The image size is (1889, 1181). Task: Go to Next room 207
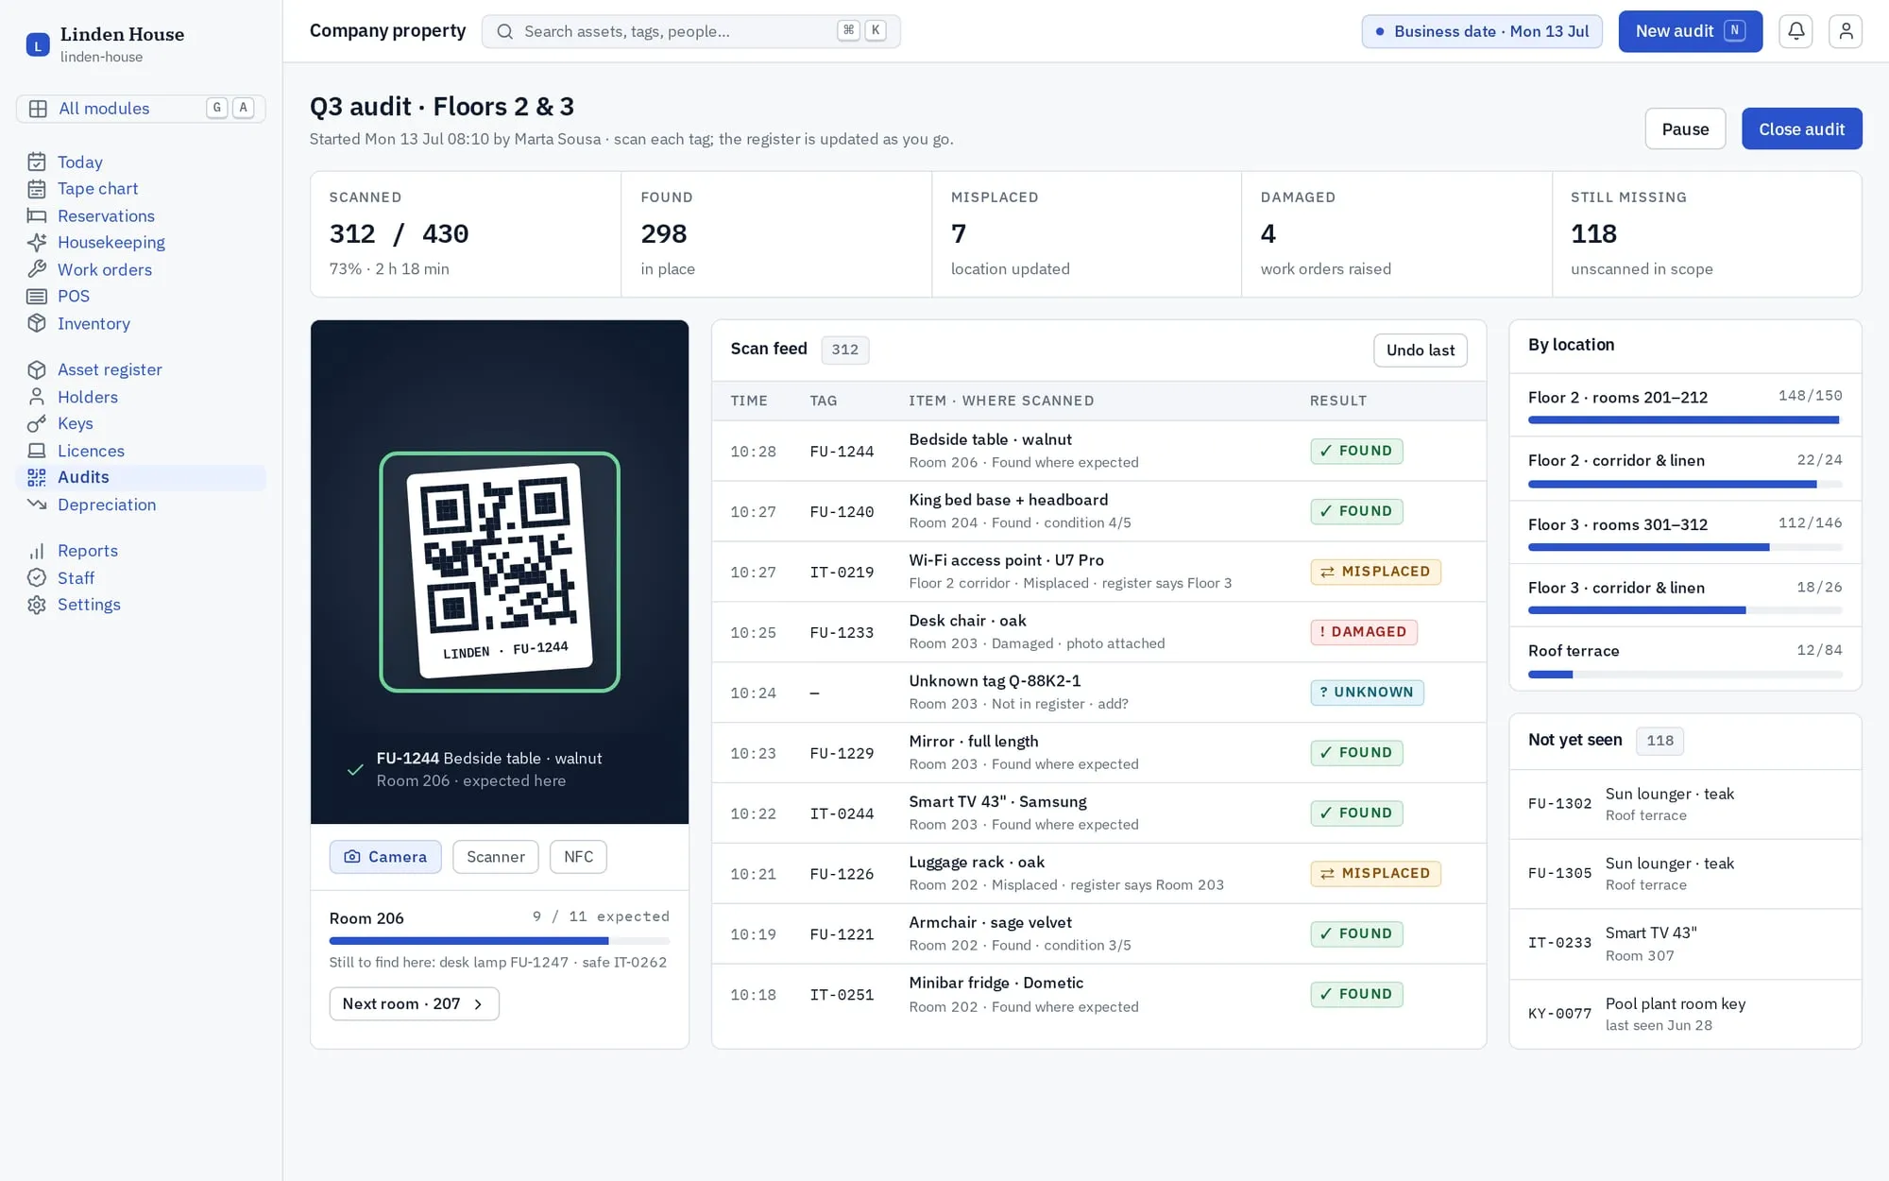click(414, 1003)
